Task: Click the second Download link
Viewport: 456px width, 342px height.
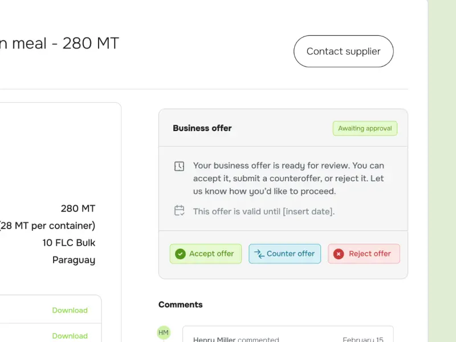Action: 70,336
